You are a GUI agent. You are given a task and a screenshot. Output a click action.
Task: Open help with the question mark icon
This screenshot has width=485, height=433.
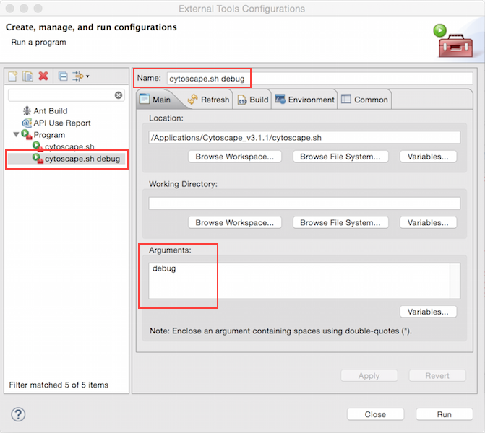[x=18, y=414]
